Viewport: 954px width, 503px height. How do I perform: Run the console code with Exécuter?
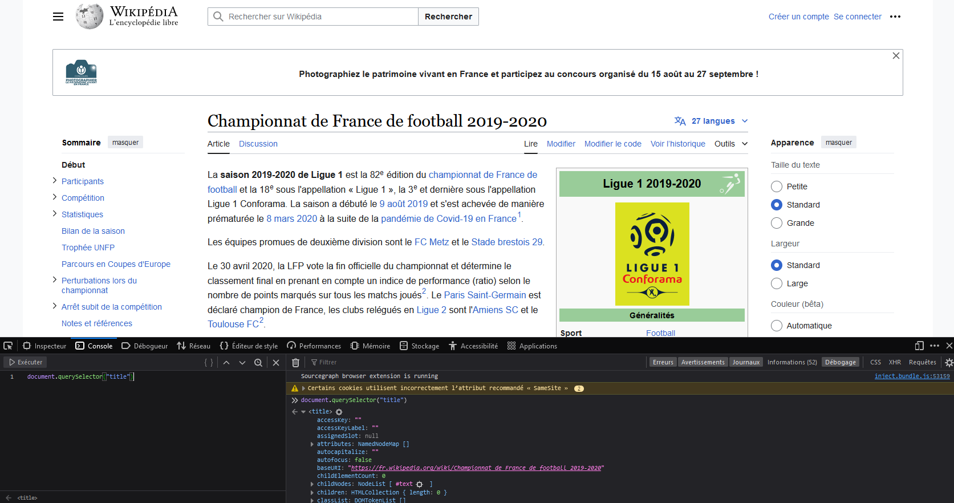point(26,362)
